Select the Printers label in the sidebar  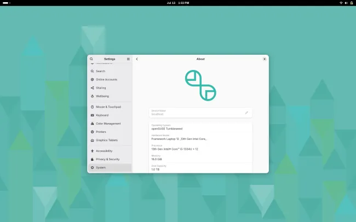(x=101, y=132)
